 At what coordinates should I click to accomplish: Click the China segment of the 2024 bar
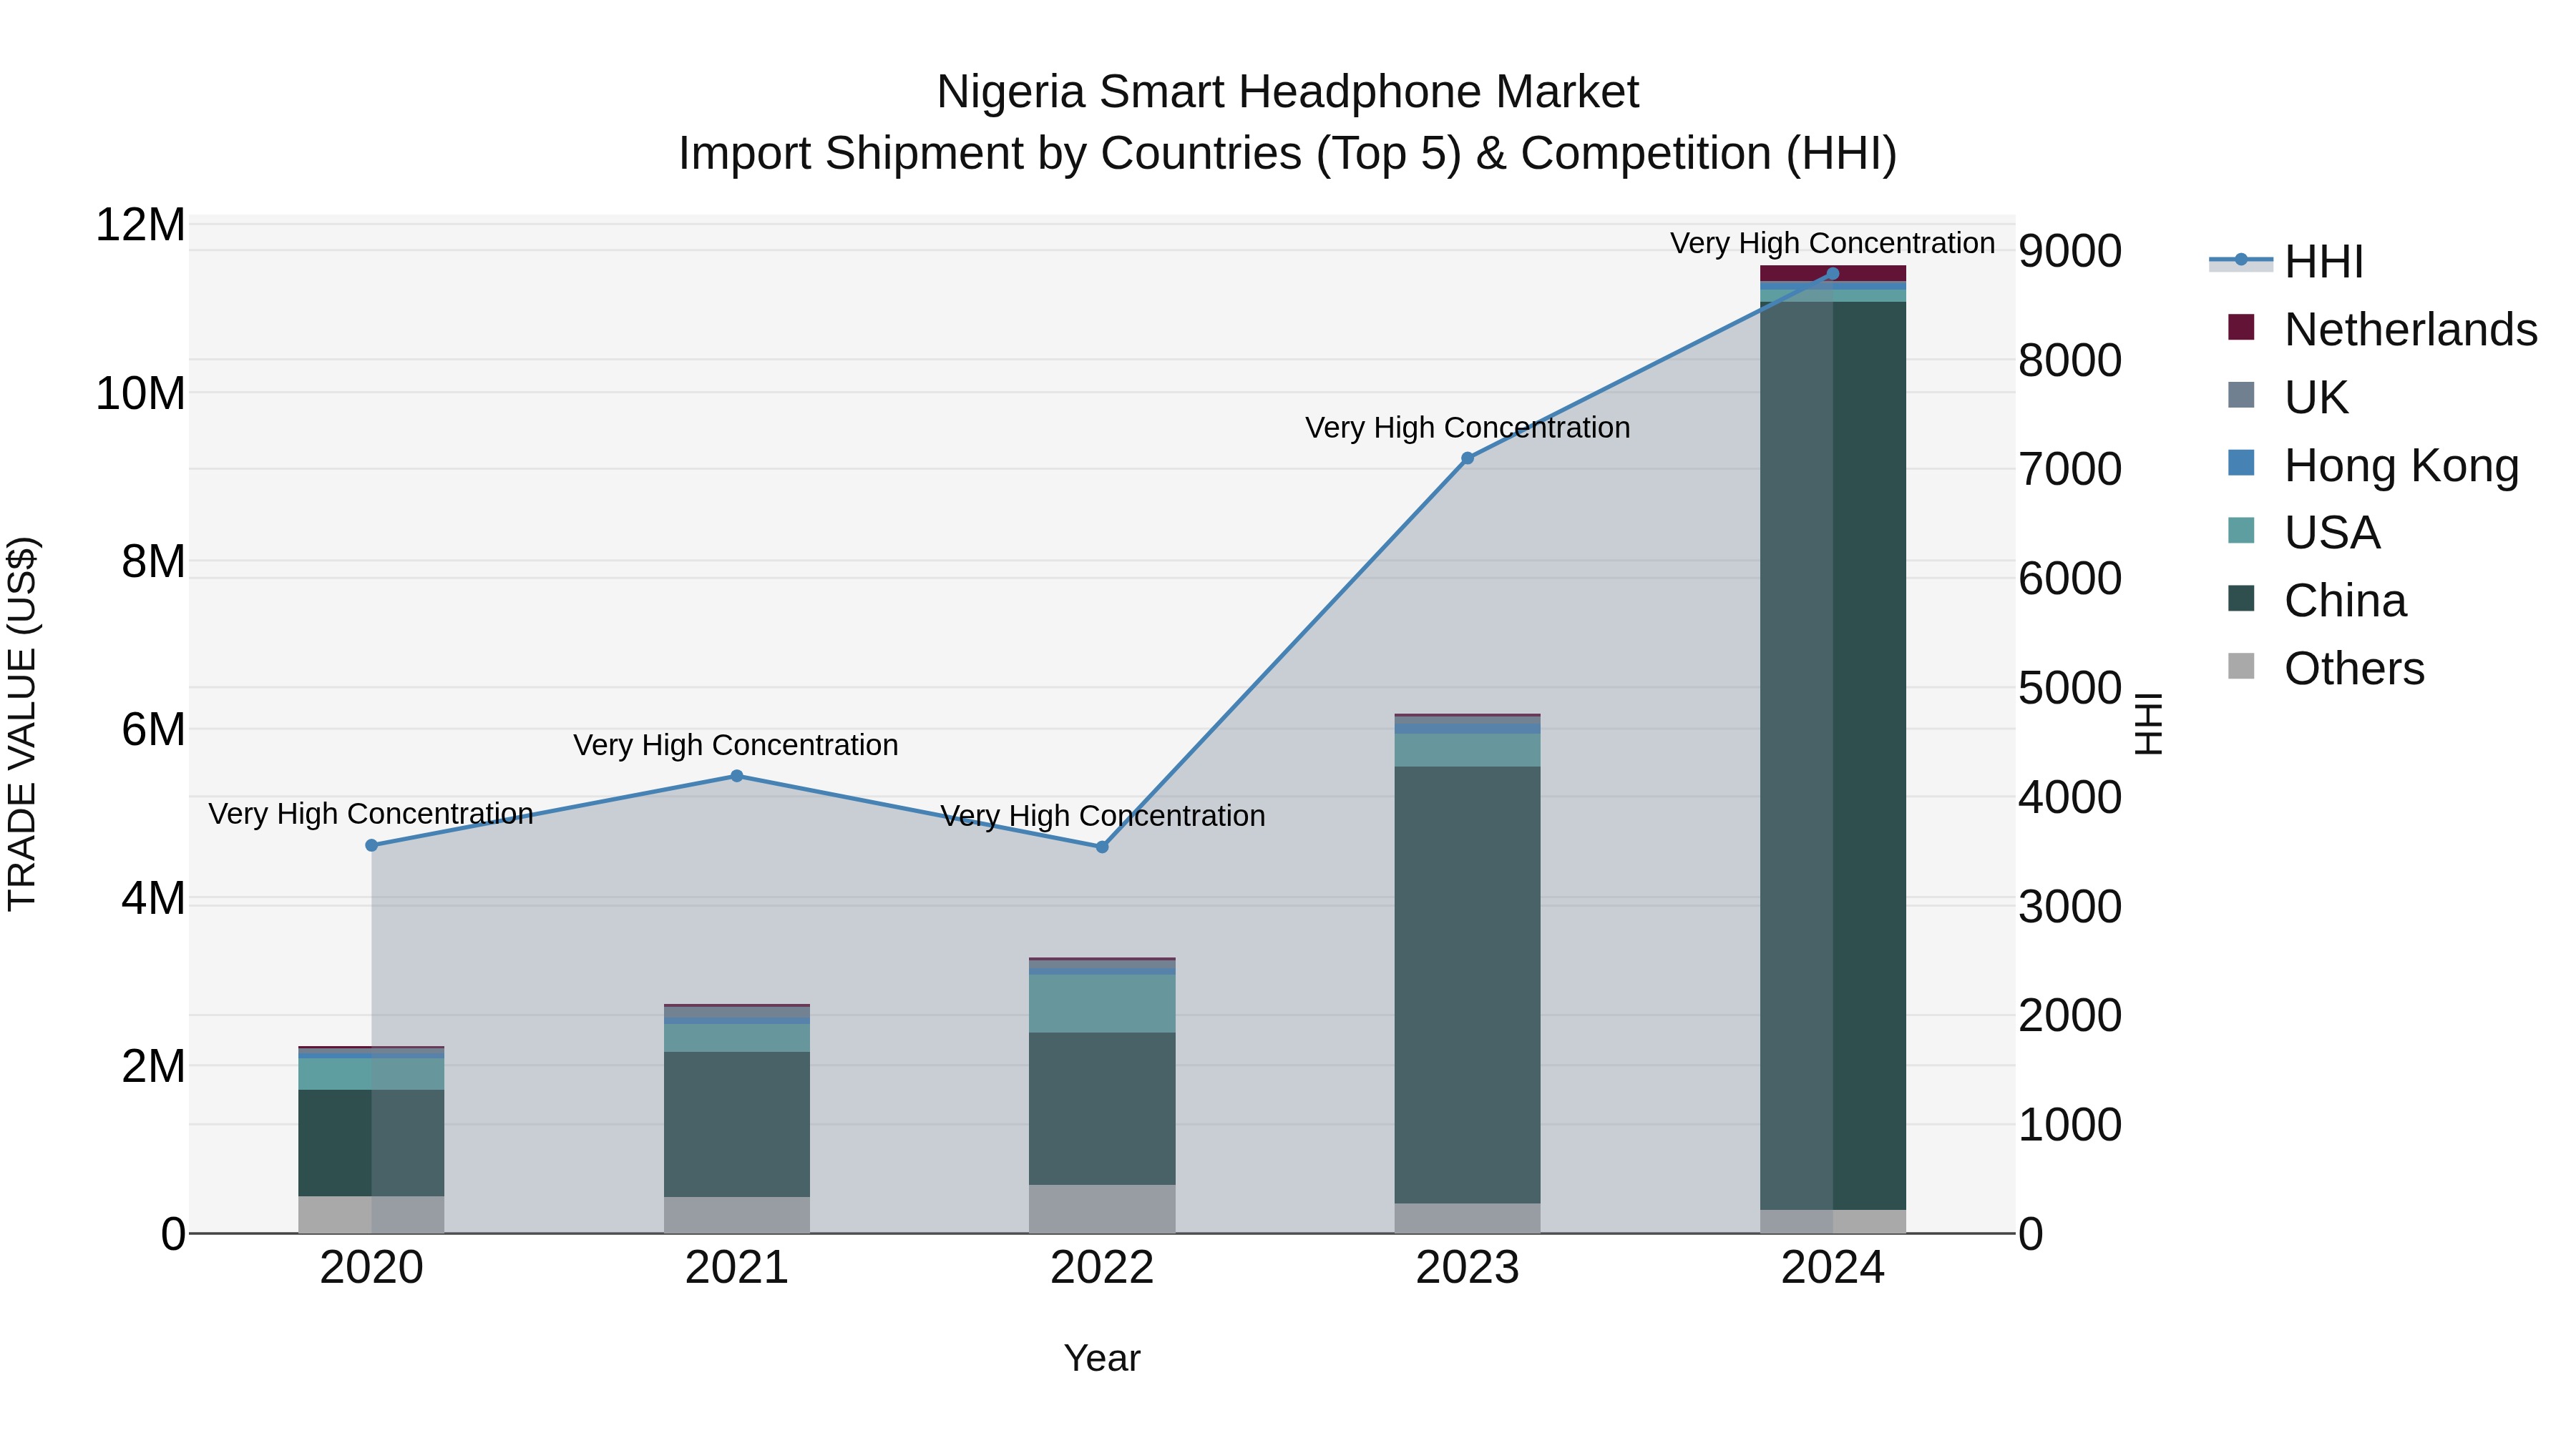pyautogui.click(x=1832, y=756)
